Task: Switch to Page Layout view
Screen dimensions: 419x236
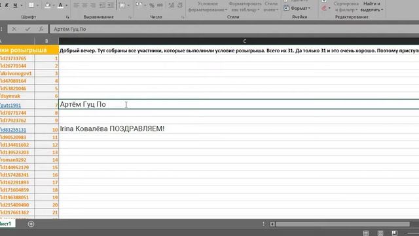Action: 380,233
